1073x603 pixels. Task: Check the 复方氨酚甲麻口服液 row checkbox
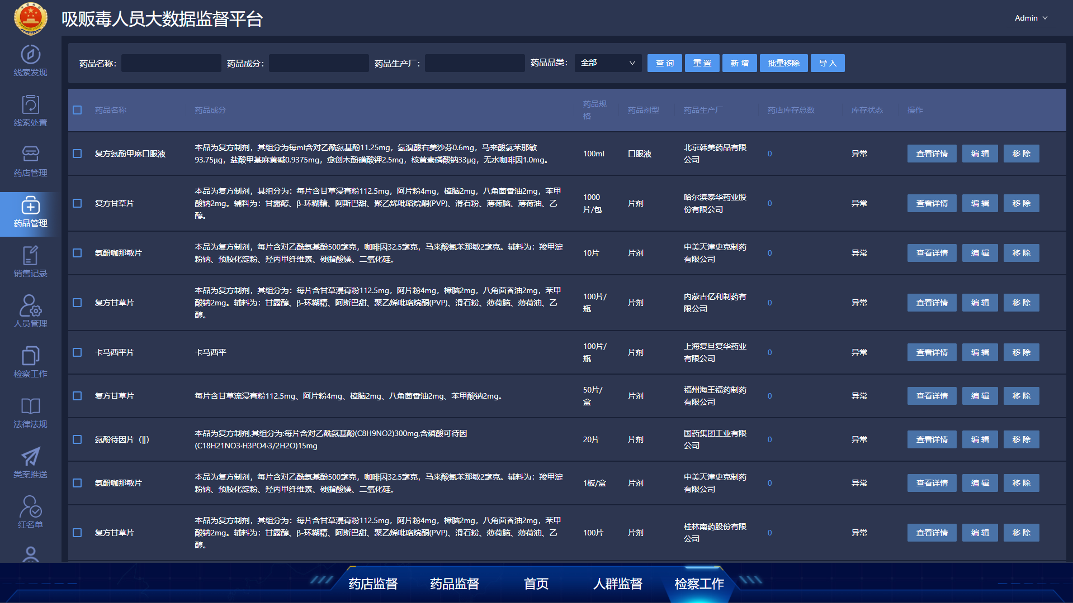(x=77, y=154)
